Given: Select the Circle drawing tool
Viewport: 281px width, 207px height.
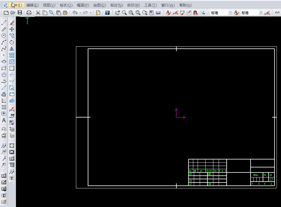Looking at the screenshot, I should (4, 36).
